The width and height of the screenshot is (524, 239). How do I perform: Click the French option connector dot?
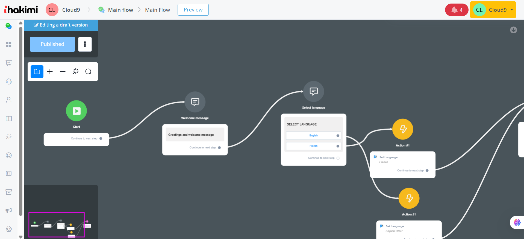pyautogui.click(x=338, y=146)
